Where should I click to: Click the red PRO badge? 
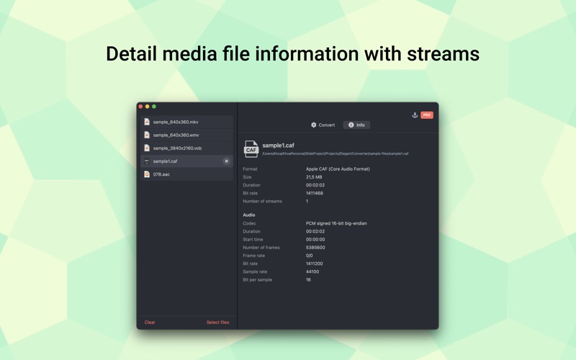[427, 115]
